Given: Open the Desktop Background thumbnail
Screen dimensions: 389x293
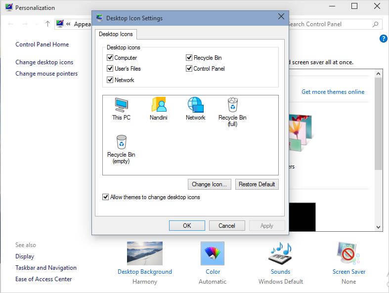Looking at the screenshot, I should point(145,253).
